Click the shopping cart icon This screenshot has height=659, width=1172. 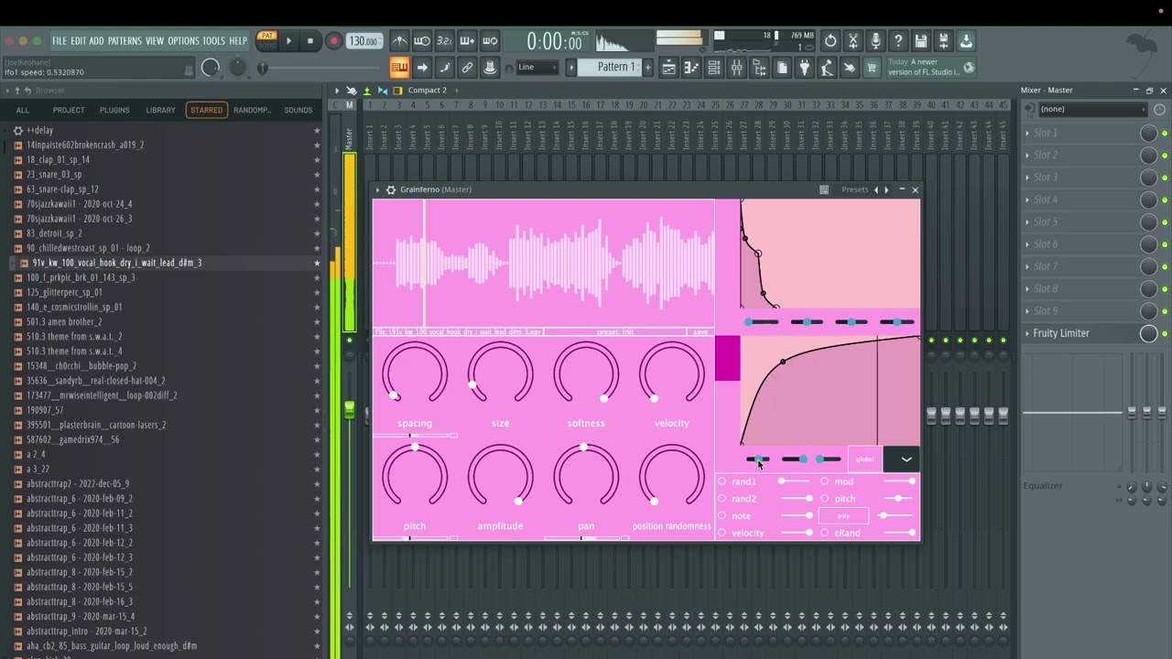(x=872, y=67)
